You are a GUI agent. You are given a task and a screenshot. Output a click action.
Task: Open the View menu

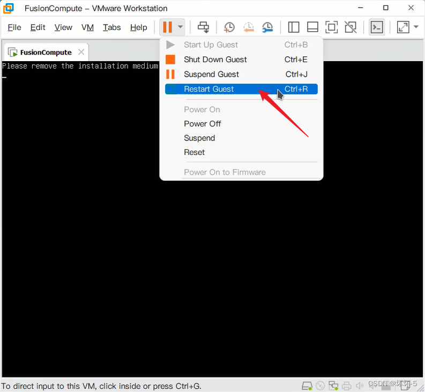click(x=63, y=27)
